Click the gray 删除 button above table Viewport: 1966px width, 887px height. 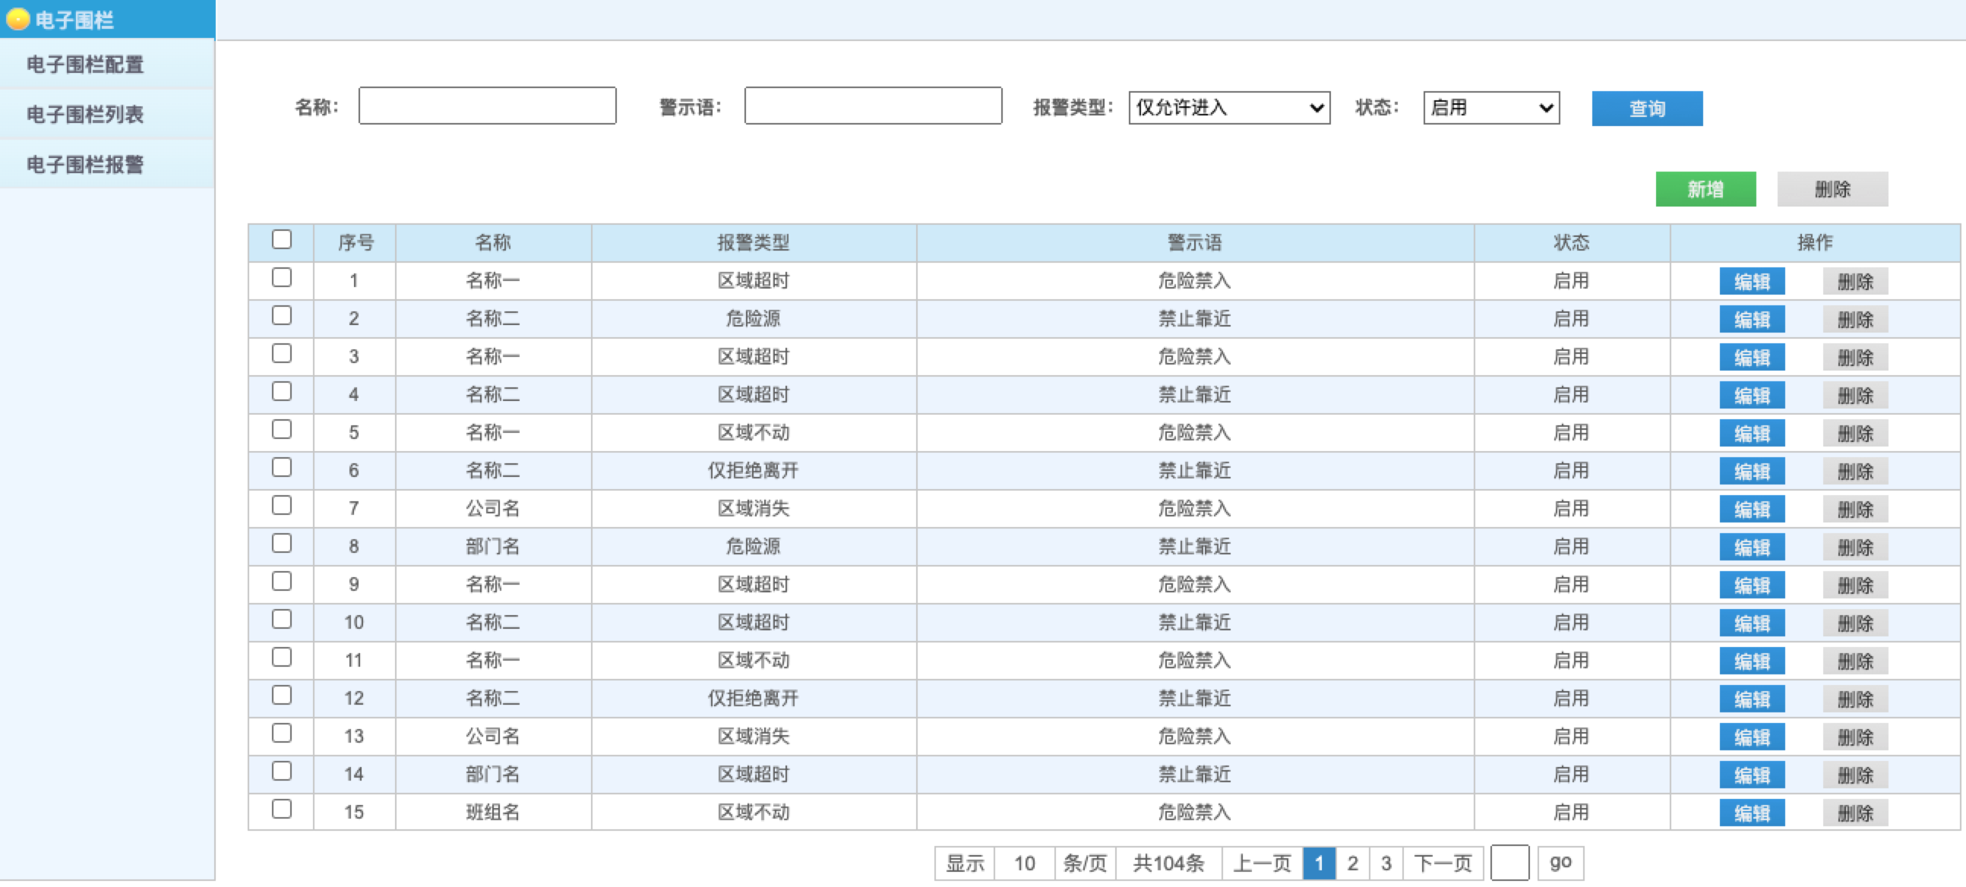tap(1832, 189)
